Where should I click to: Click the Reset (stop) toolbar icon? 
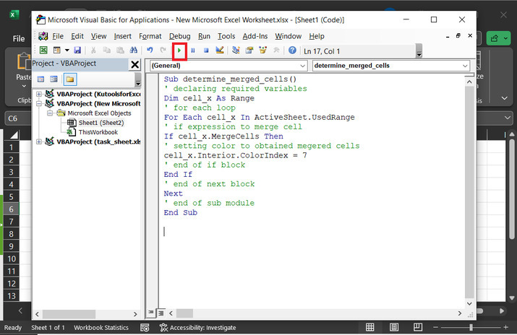click(x=206, y=51)
